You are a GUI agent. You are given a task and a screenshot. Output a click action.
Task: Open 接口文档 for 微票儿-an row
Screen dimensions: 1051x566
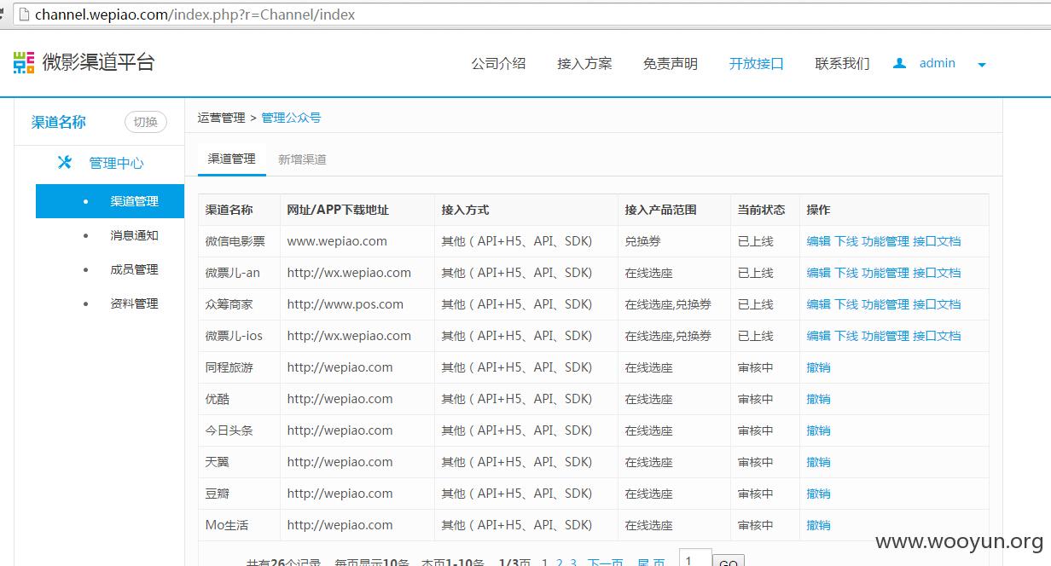[x=937, y=273]
